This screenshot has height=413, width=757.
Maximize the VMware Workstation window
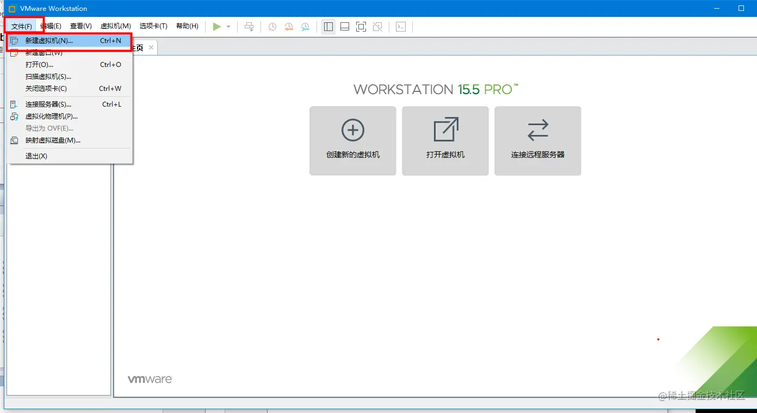[x=741, y=8]
